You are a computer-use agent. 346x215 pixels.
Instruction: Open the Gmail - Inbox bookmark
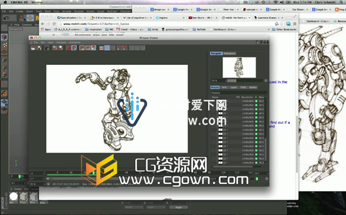click(130, 29)
